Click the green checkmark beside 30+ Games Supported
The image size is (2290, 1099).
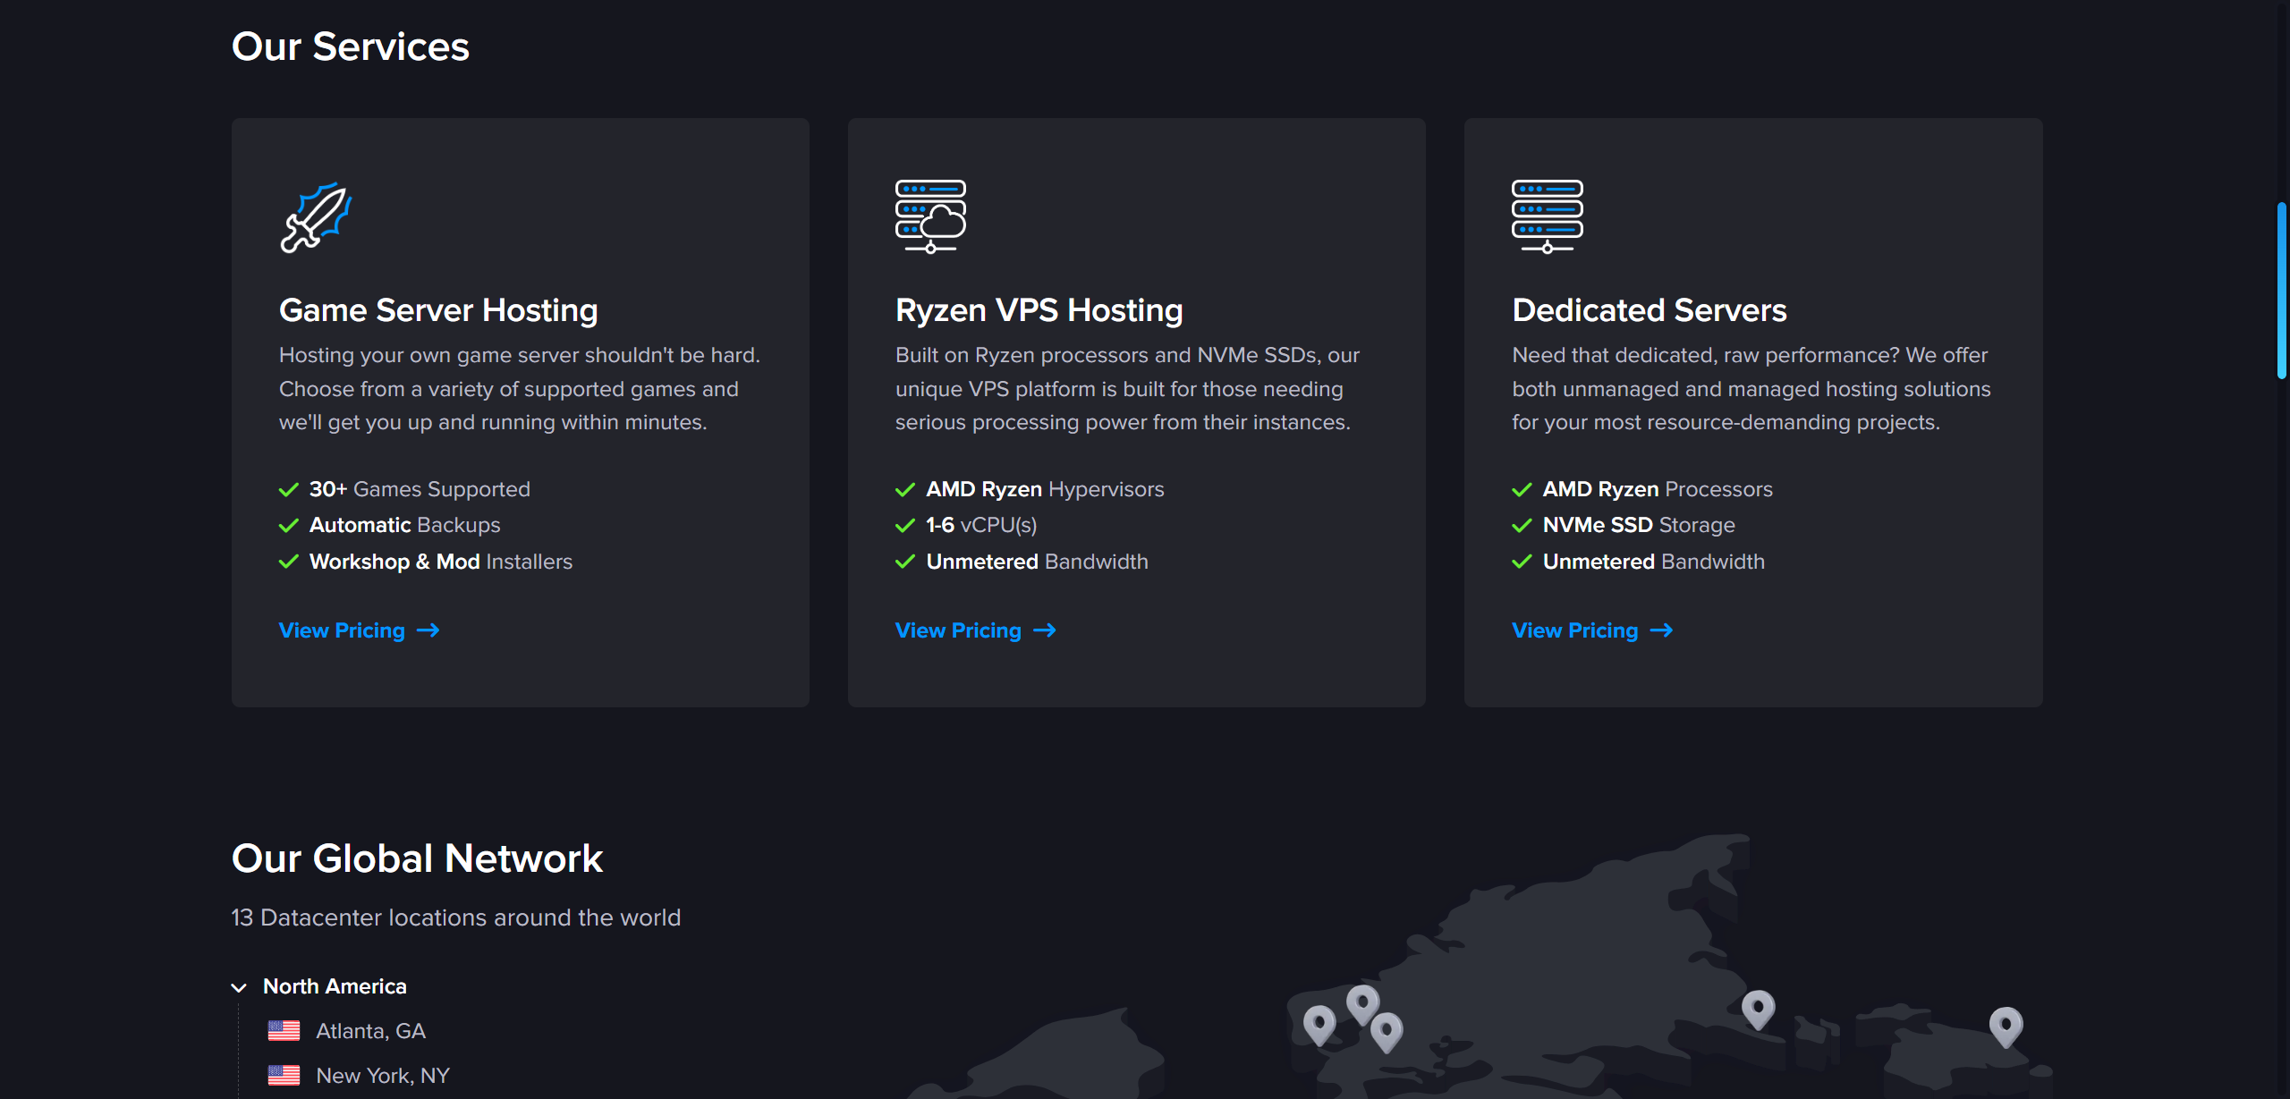pyautogui.click(x=288, y=490)
